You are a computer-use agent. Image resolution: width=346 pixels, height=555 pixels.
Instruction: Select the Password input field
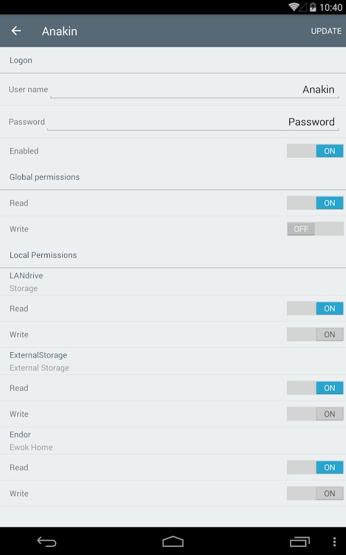pyautogui.click(x=193, y=122)
